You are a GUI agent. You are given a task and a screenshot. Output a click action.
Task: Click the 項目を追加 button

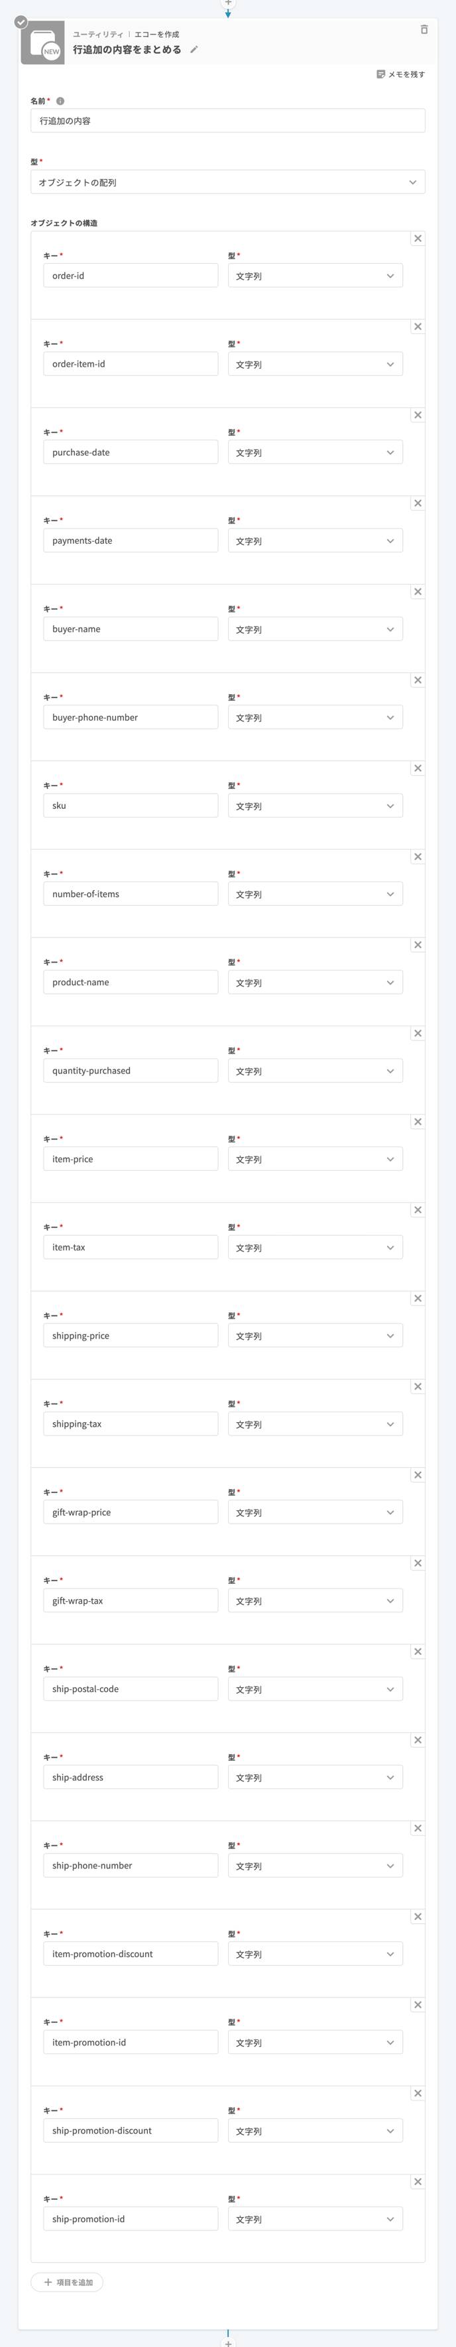point(68,2282)
